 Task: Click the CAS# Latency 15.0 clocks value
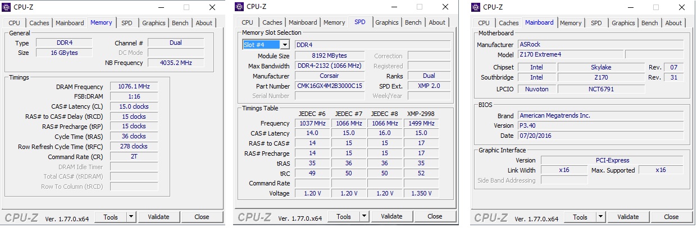(x=134, y=106)
